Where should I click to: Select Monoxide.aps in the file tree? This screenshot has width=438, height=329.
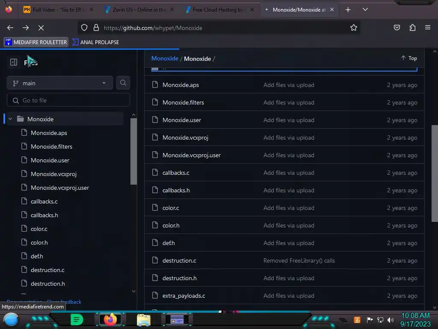coord(49,133)
